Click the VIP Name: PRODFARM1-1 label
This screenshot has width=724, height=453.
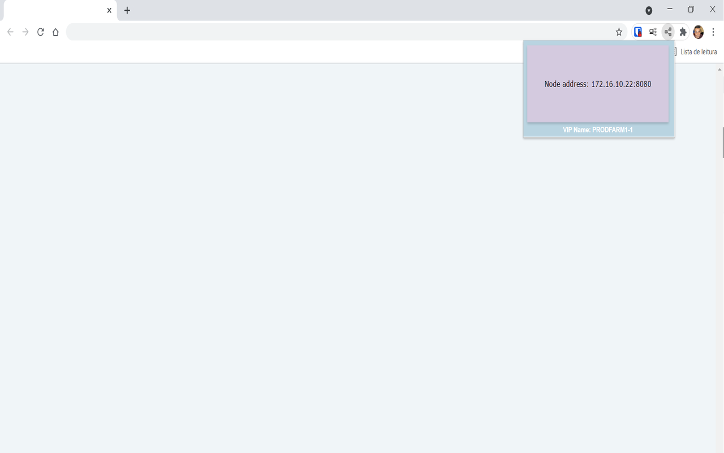[x=598, y=130]
